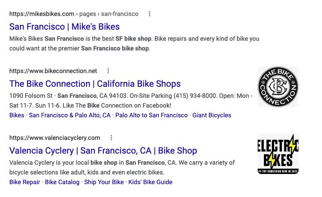Viewport: 322px width, 197px height.
Task: Open the Ship Your Bike sitelink
Action: coord(104,182)
